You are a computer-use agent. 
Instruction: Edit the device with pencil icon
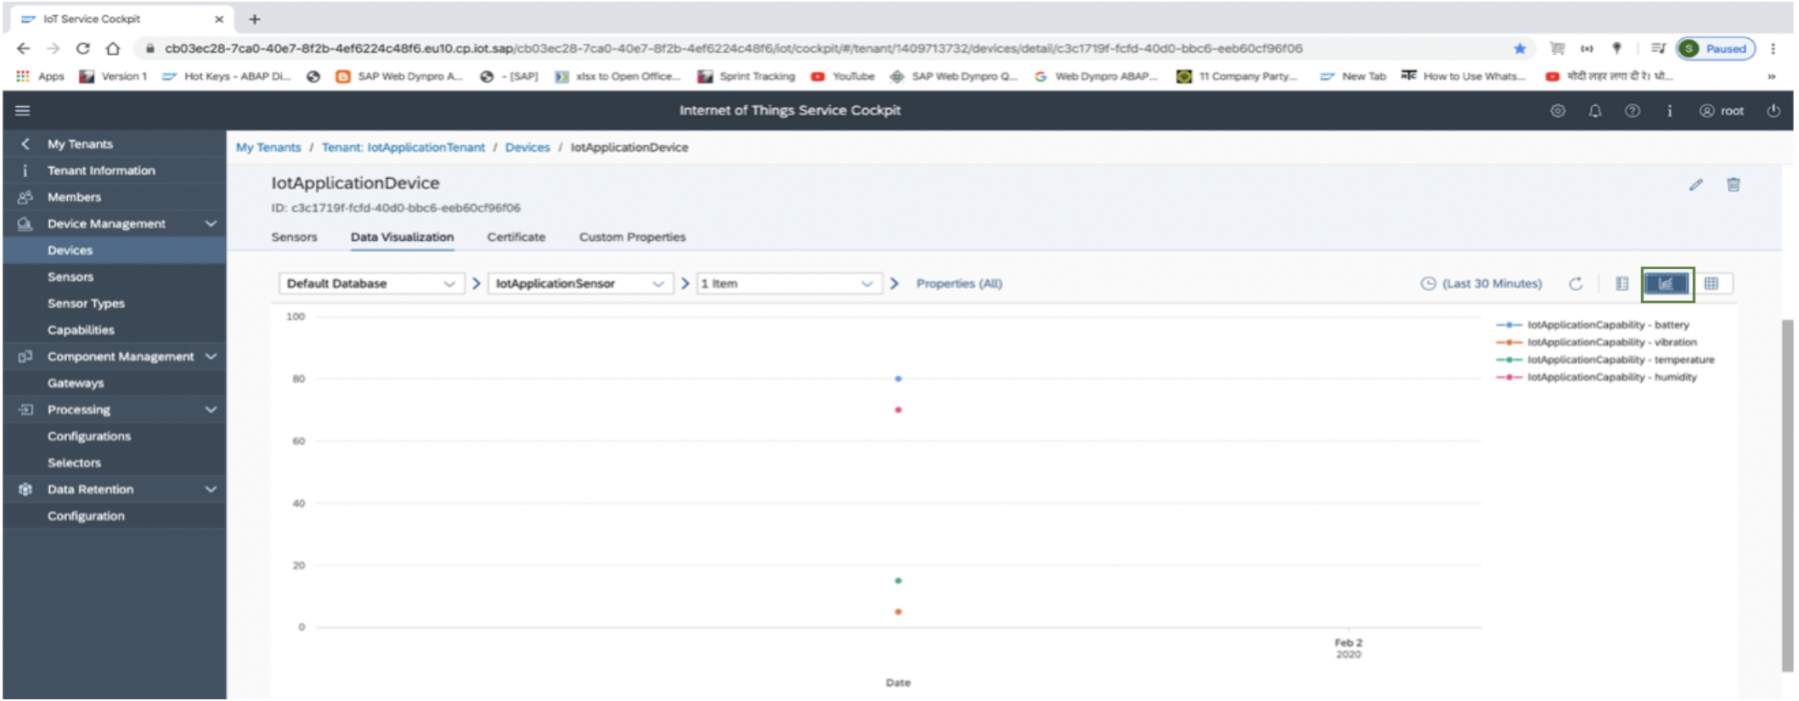[x=1695, y=184]
